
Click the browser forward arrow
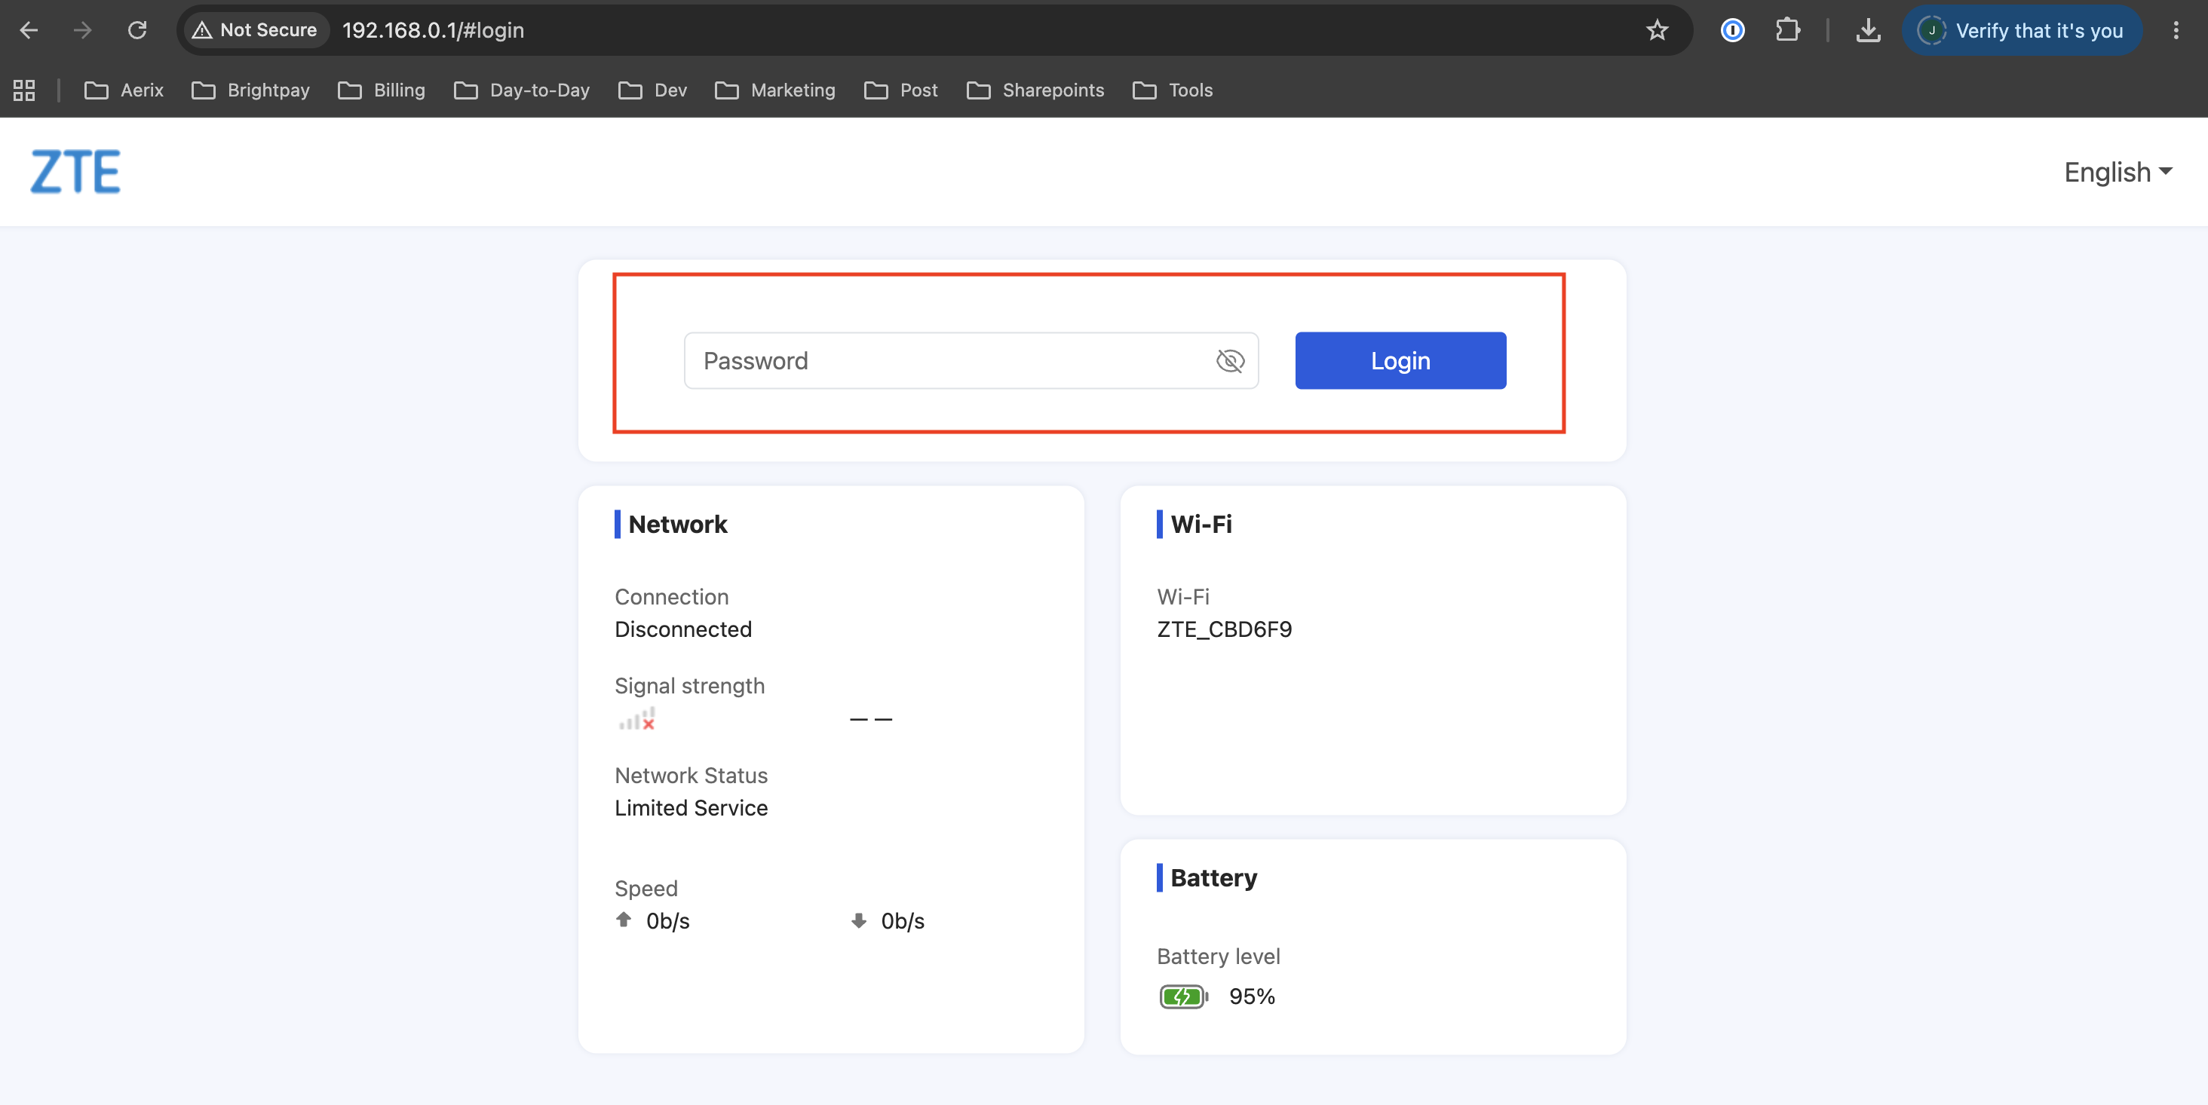tap(82, 30)
